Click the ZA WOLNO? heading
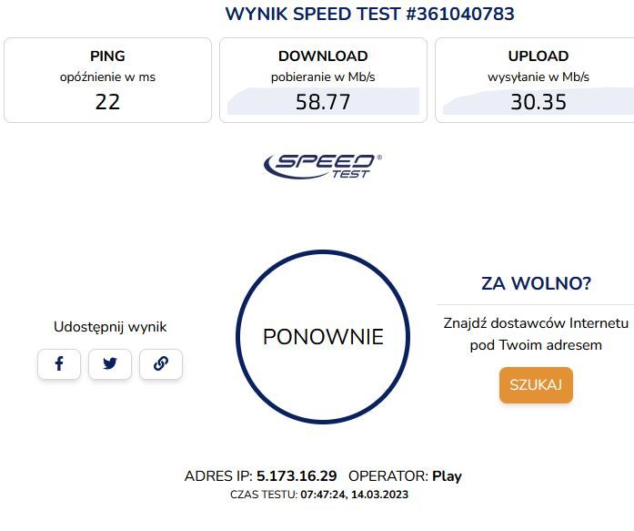The height and width of the screenshot is (531, 634). (536, 283)
